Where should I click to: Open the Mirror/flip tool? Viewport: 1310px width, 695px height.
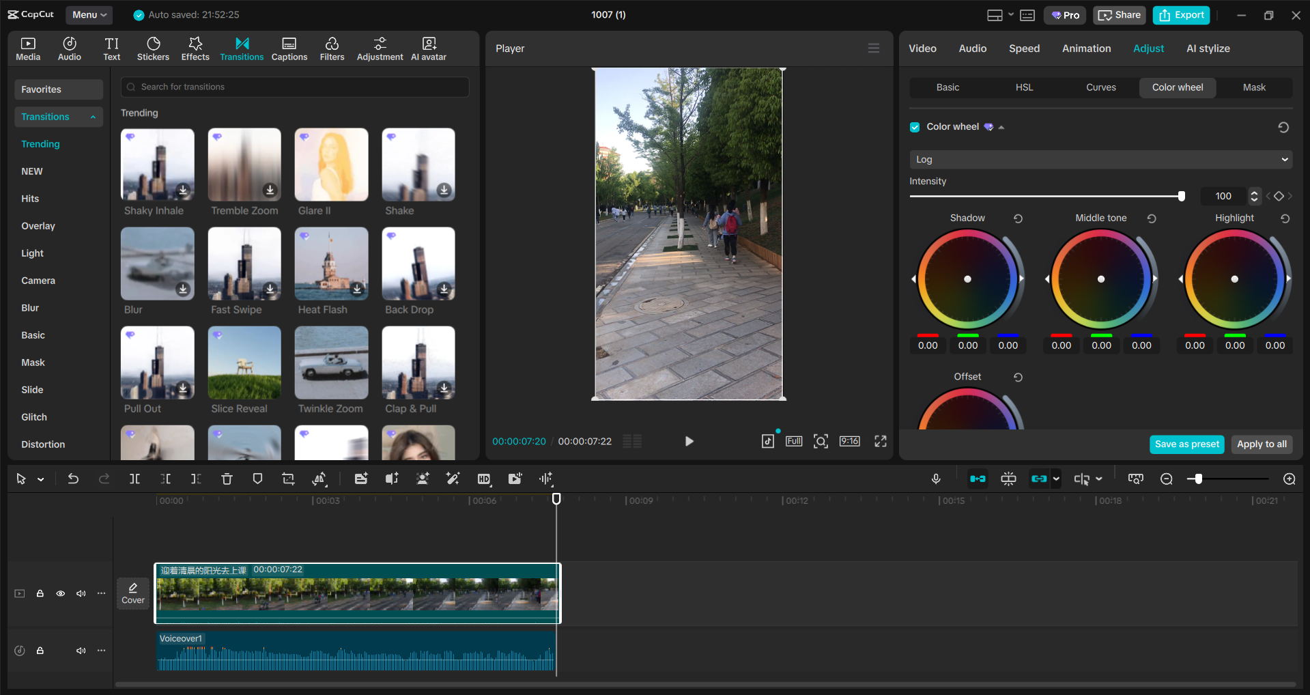(319, 479)
